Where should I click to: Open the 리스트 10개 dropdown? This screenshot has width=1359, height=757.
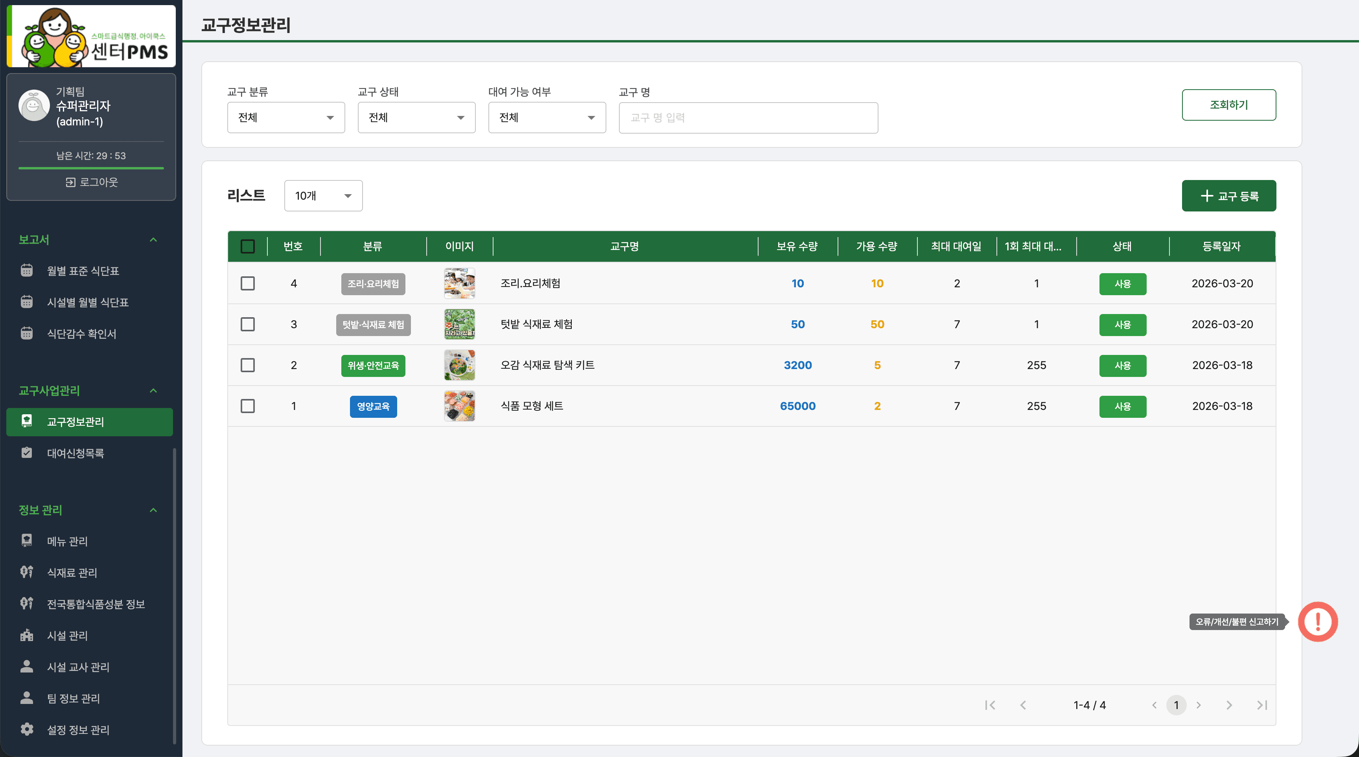(x=323, y=196)
